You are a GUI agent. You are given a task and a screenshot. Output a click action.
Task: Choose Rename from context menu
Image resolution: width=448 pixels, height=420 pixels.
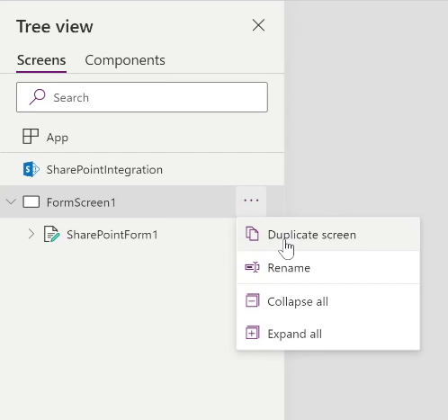coord(328,267)
